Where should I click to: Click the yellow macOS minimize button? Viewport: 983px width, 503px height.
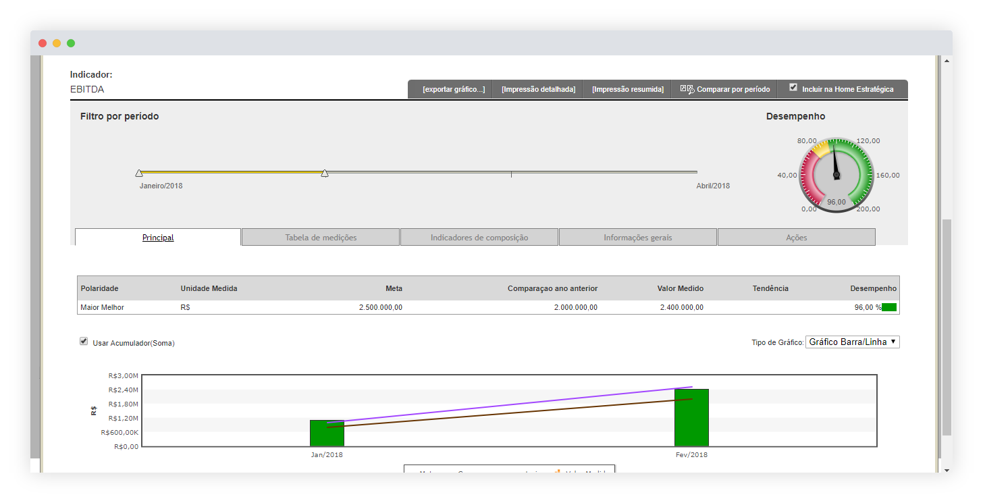[x=57, y=43]
